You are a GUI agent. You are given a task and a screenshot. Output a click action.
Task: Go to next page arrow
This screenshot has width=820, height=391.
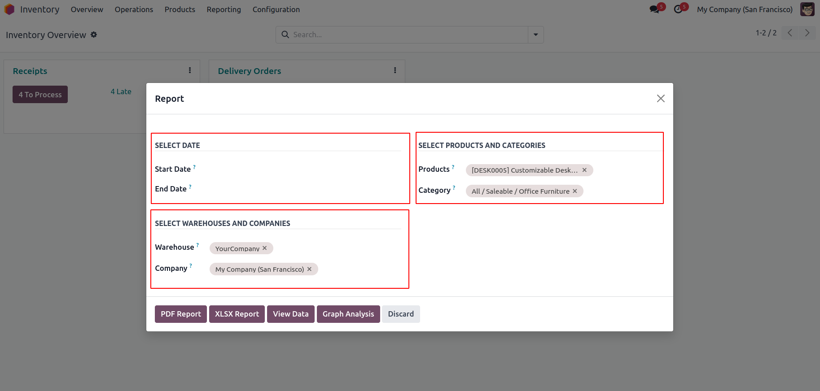click(x=807, y=33)
